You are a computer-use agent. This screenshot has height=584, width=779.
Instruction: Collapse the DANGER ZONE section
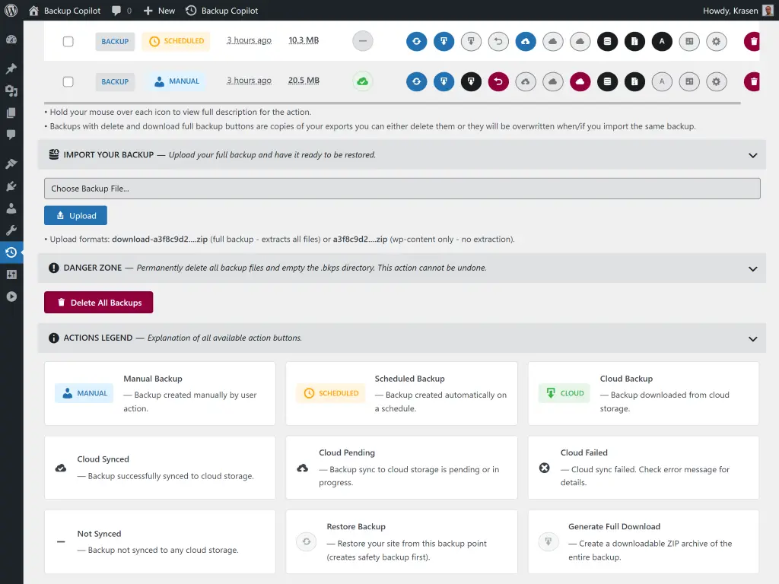[x=753, y=268]
